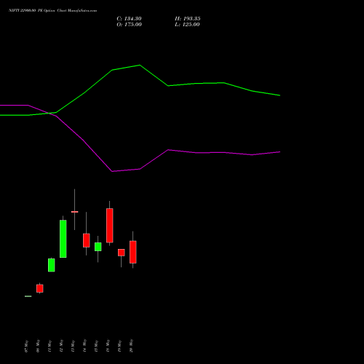
Task: Click the small green candle for 15 May
Action: point(98,247)
